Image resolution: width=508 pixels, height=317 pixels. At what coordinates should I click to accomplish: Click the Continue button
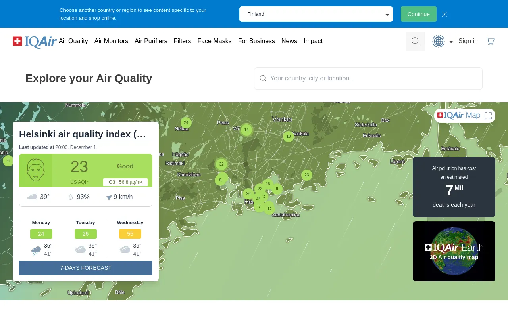click(418, 14)
